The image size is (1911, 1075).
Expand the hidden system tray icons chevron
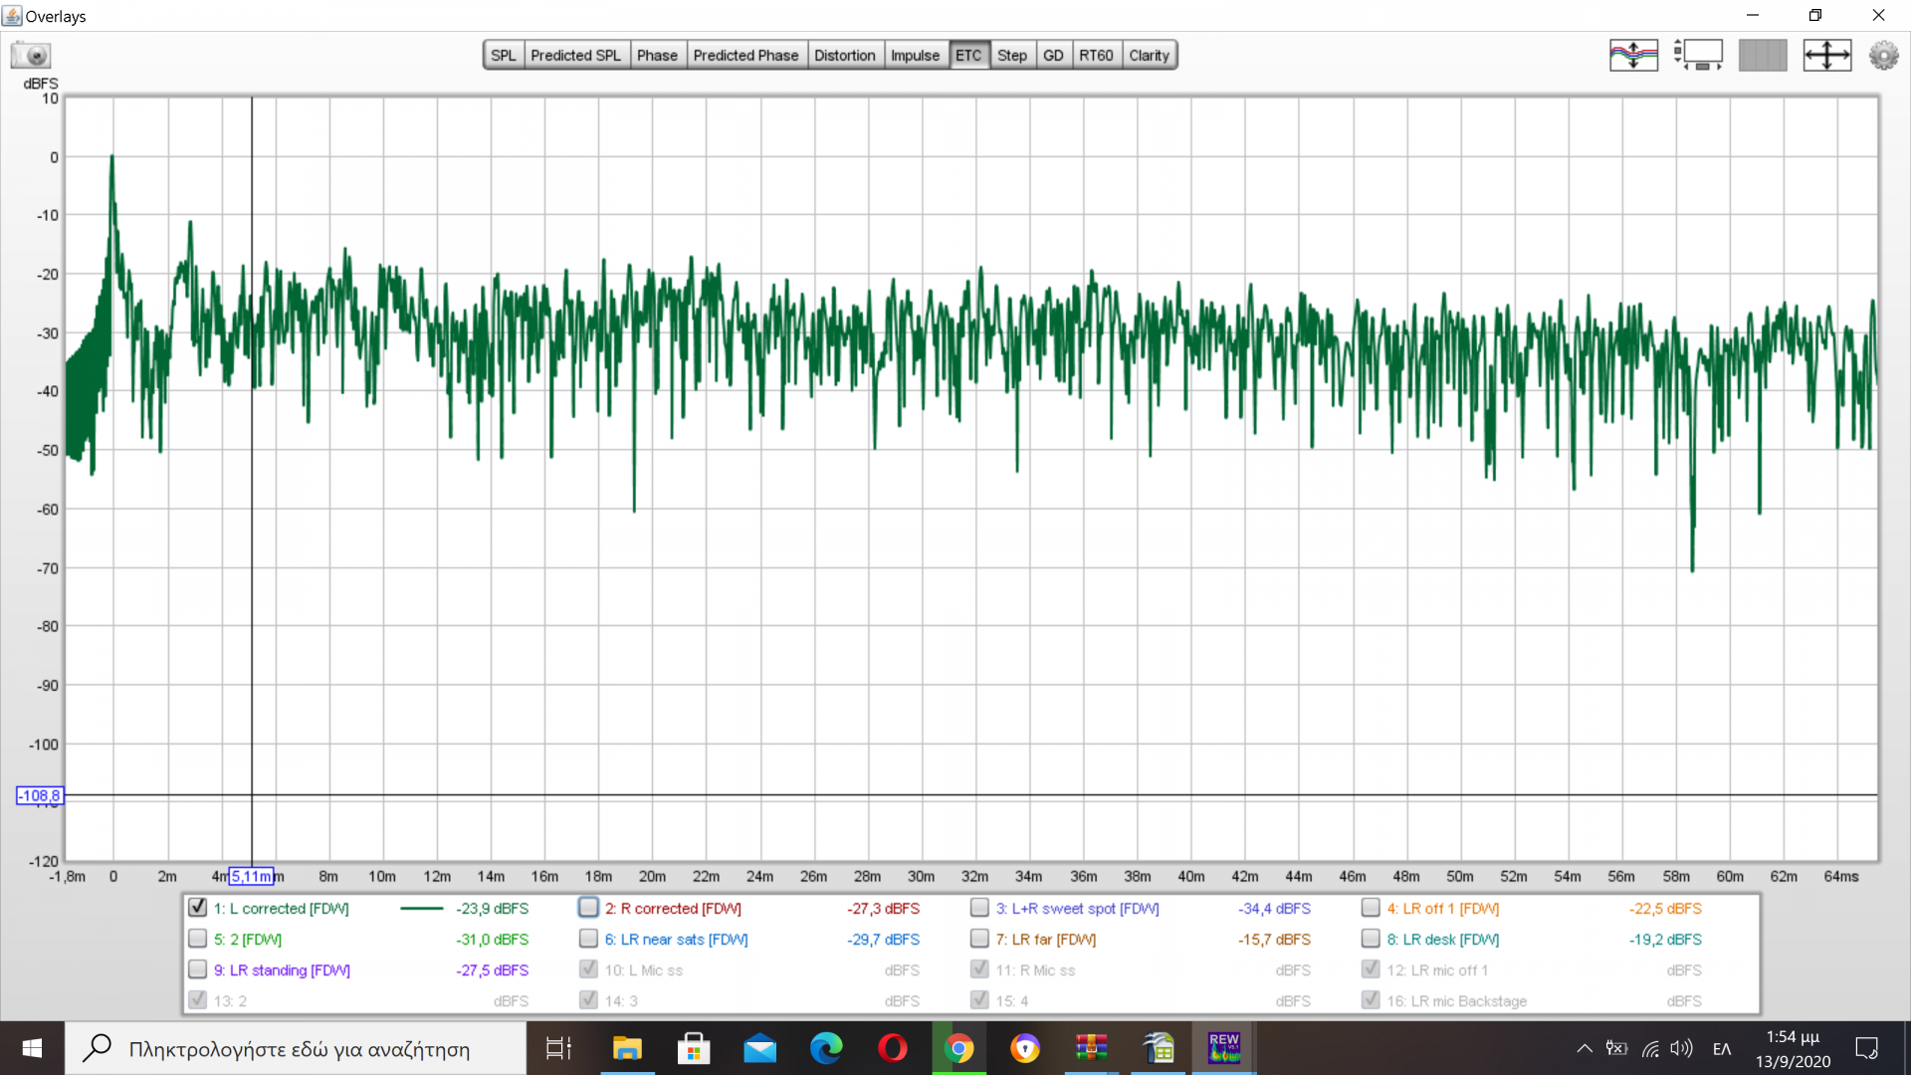[x=1584, y=1048]
